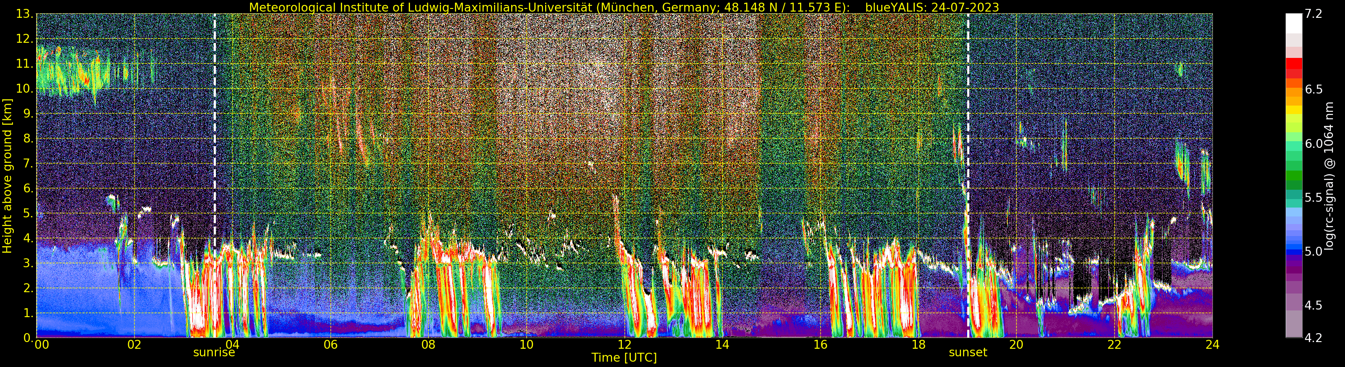Click the time axis tick '16'

(x=820, y=345)
